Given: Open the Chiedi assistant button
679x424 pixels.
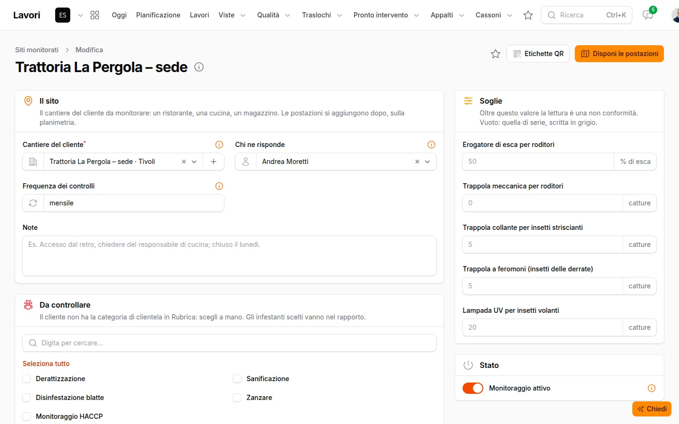Looking at the screenshot, I should pyautogui.click(x=652, y=409).
